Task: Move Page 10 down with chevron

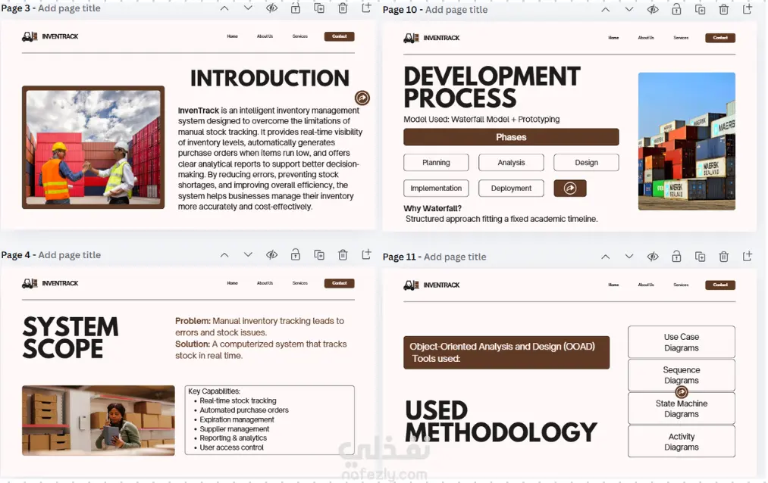Action: [x=629, y=10]
